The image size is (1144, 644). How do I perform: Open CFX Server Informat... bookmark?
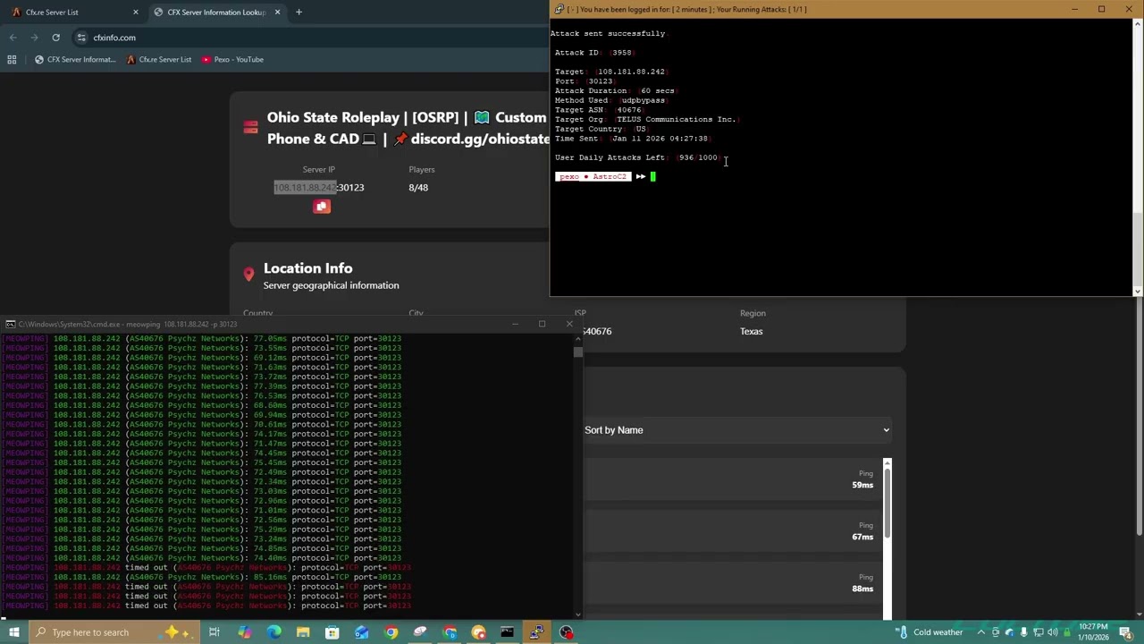[x=75, y=59]
